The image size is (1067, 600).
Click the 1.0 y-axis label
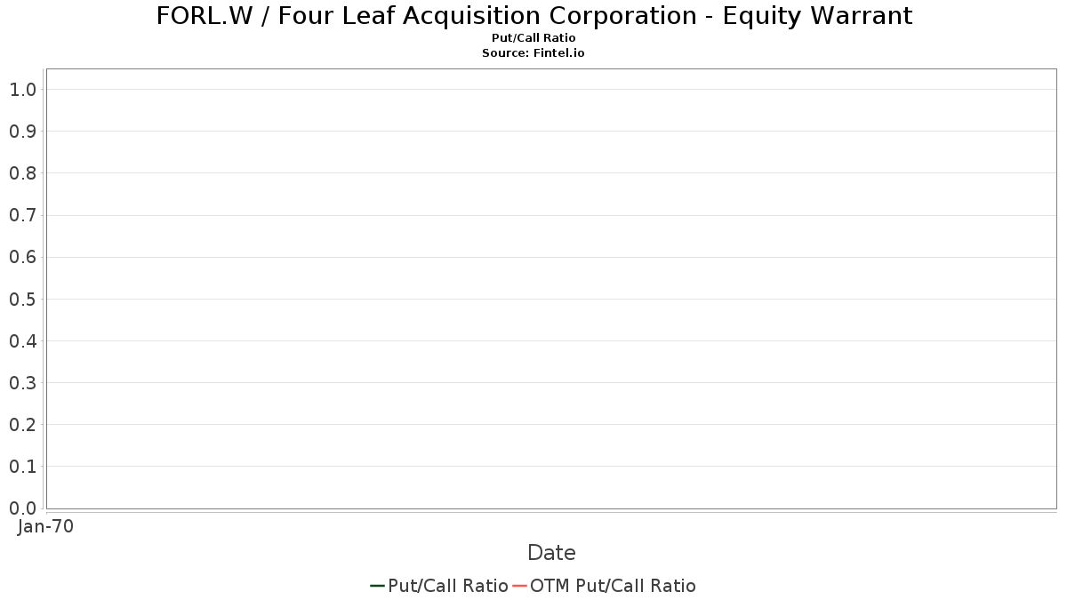point(22,89)
